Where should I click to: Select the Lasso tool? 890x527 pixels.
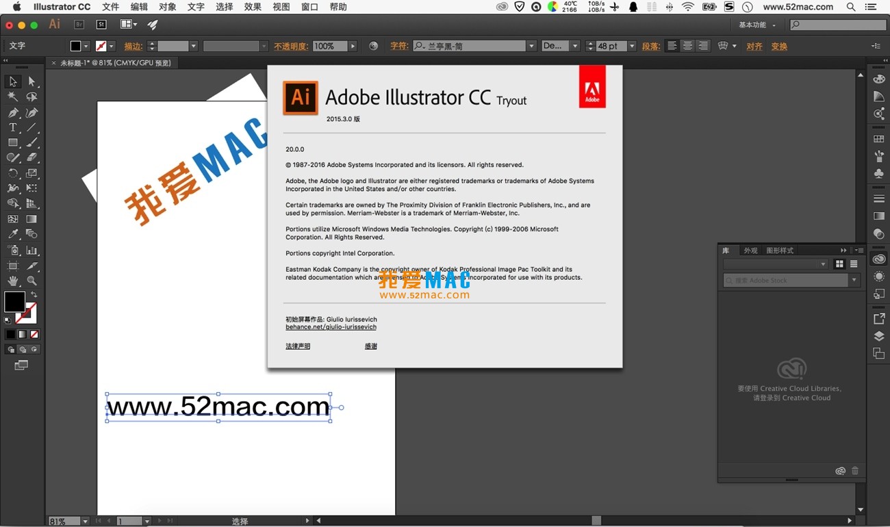coord(31,97)
